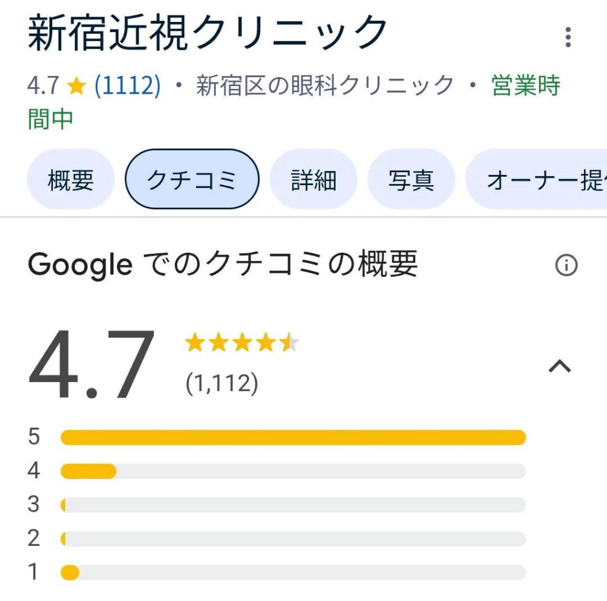The image size is (607, 601).
Task: Collapse the rating breakdown with chevron
Action: (560, 366)
